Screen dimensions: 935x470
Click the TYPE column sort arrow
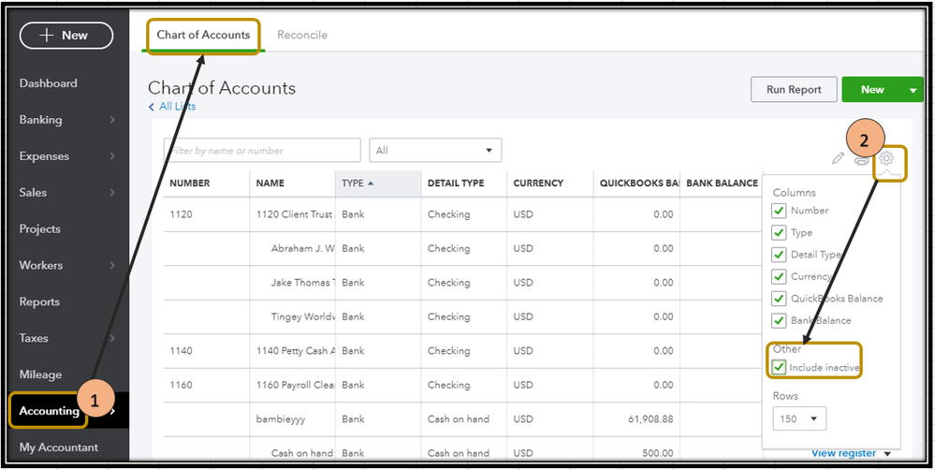[x=371, y=184]
